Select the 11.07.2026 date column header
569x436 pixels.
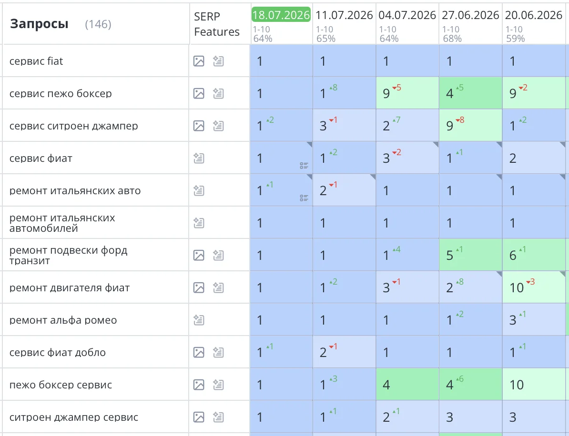pos(344,15)
